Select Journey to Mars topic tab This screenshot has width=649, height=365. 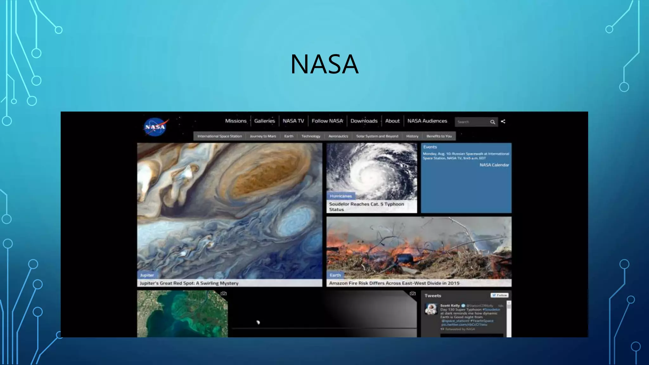pos(263,136)
